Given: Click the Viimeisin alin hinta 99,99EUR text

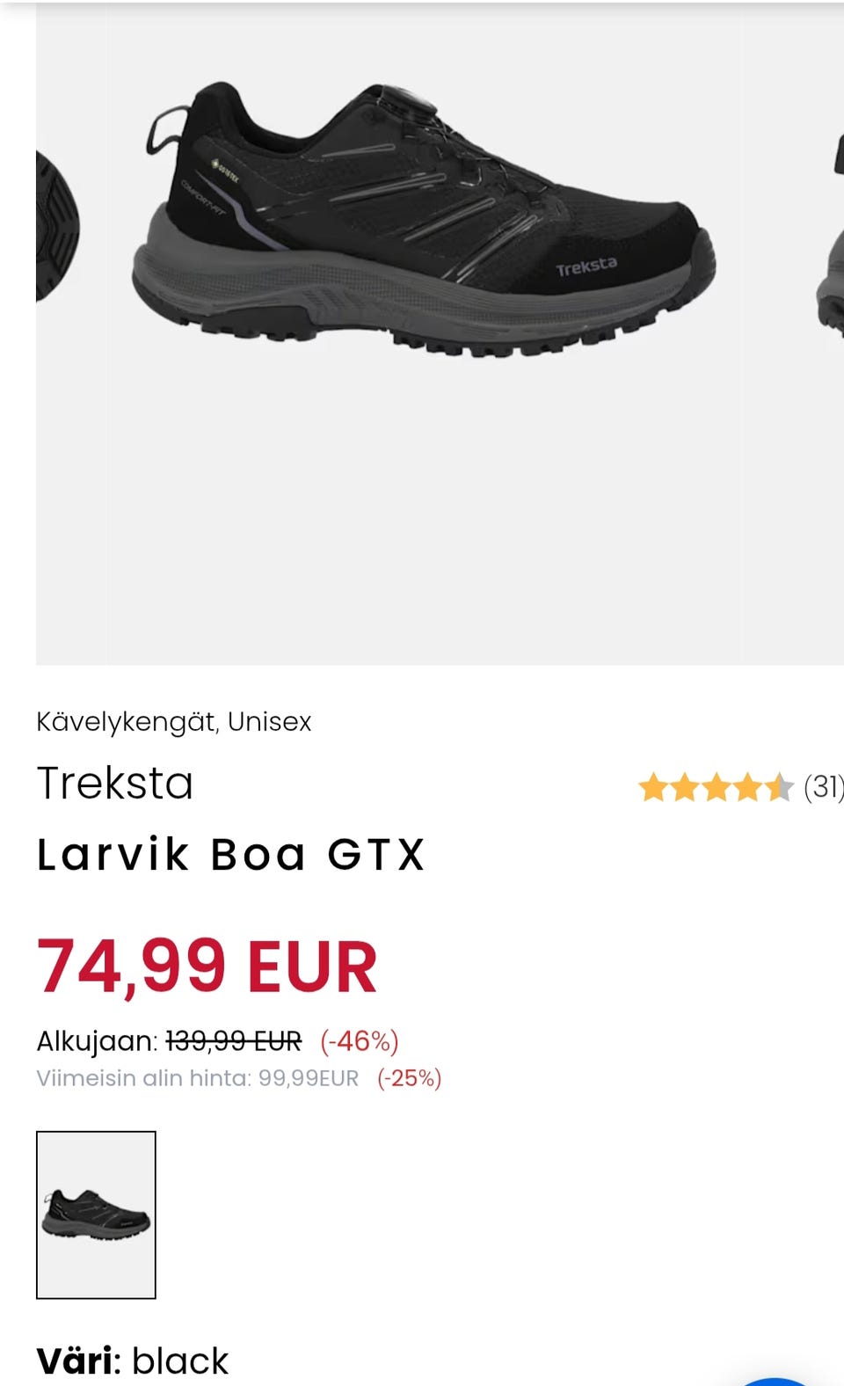Looking at the screenshot, I should 198,1078.
